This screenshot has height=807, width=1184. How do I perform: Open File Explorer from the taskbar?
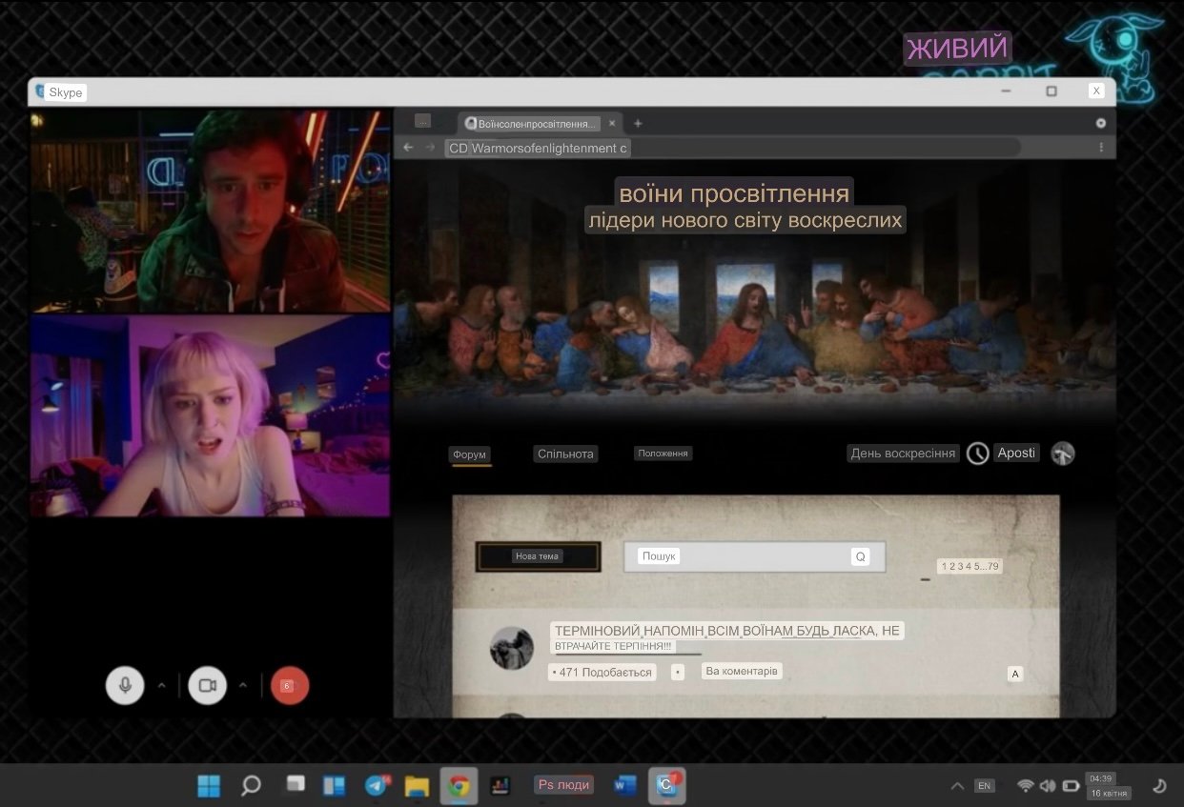(417, 786)
